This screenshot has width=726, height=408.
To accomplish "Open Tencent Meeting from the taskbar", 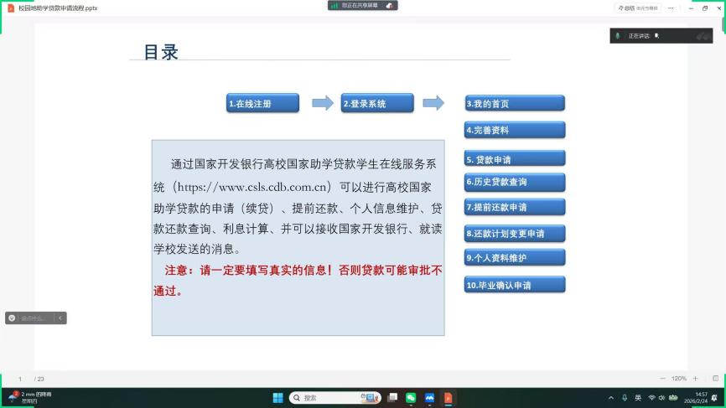I will [429, 398].
